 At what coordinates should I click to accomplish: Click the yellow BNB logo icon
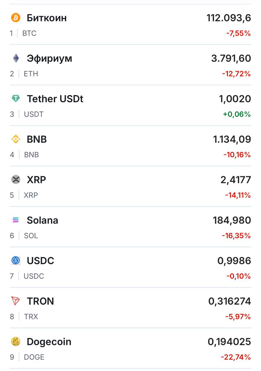[x=16, y=139]
